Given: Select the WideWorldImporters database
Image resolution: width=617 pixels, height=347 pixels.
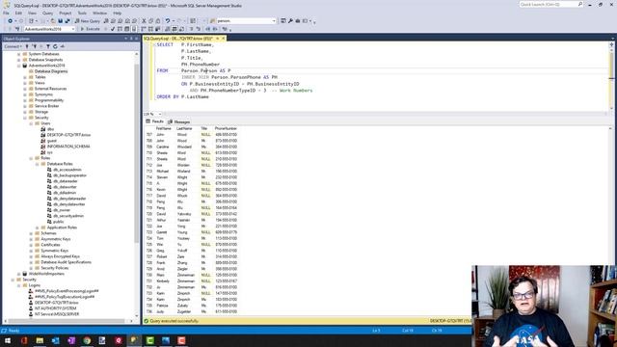Looking at the screenshot, I should [46, 274].
